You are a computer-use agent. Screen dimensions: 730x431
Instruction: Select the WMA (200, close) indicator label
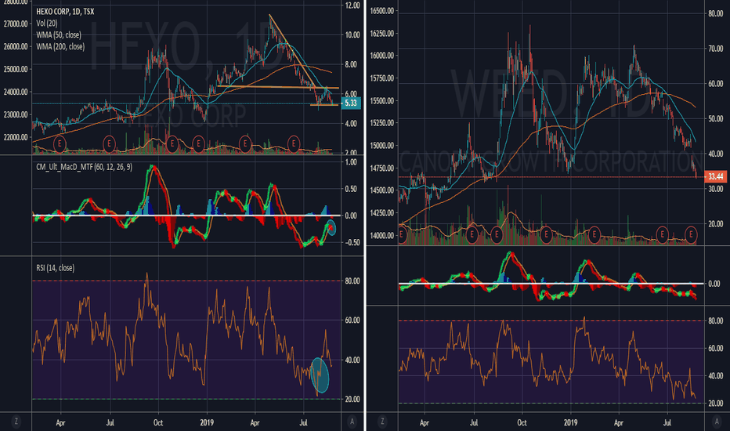(60, 46)
